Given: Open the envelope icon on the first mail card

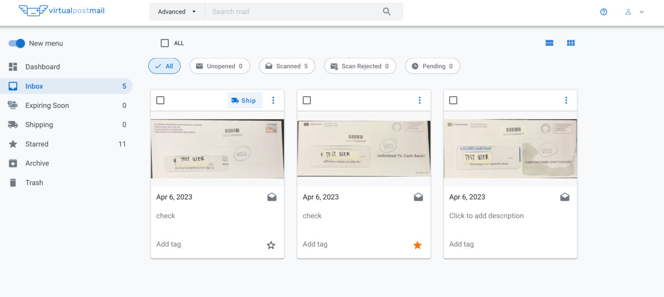Looking at the screenshot, I should click(x=271, y=197).
